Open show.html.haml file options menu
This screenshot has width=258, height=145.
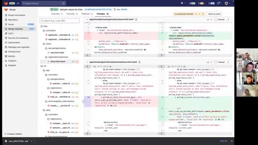(x=228, y=62)
